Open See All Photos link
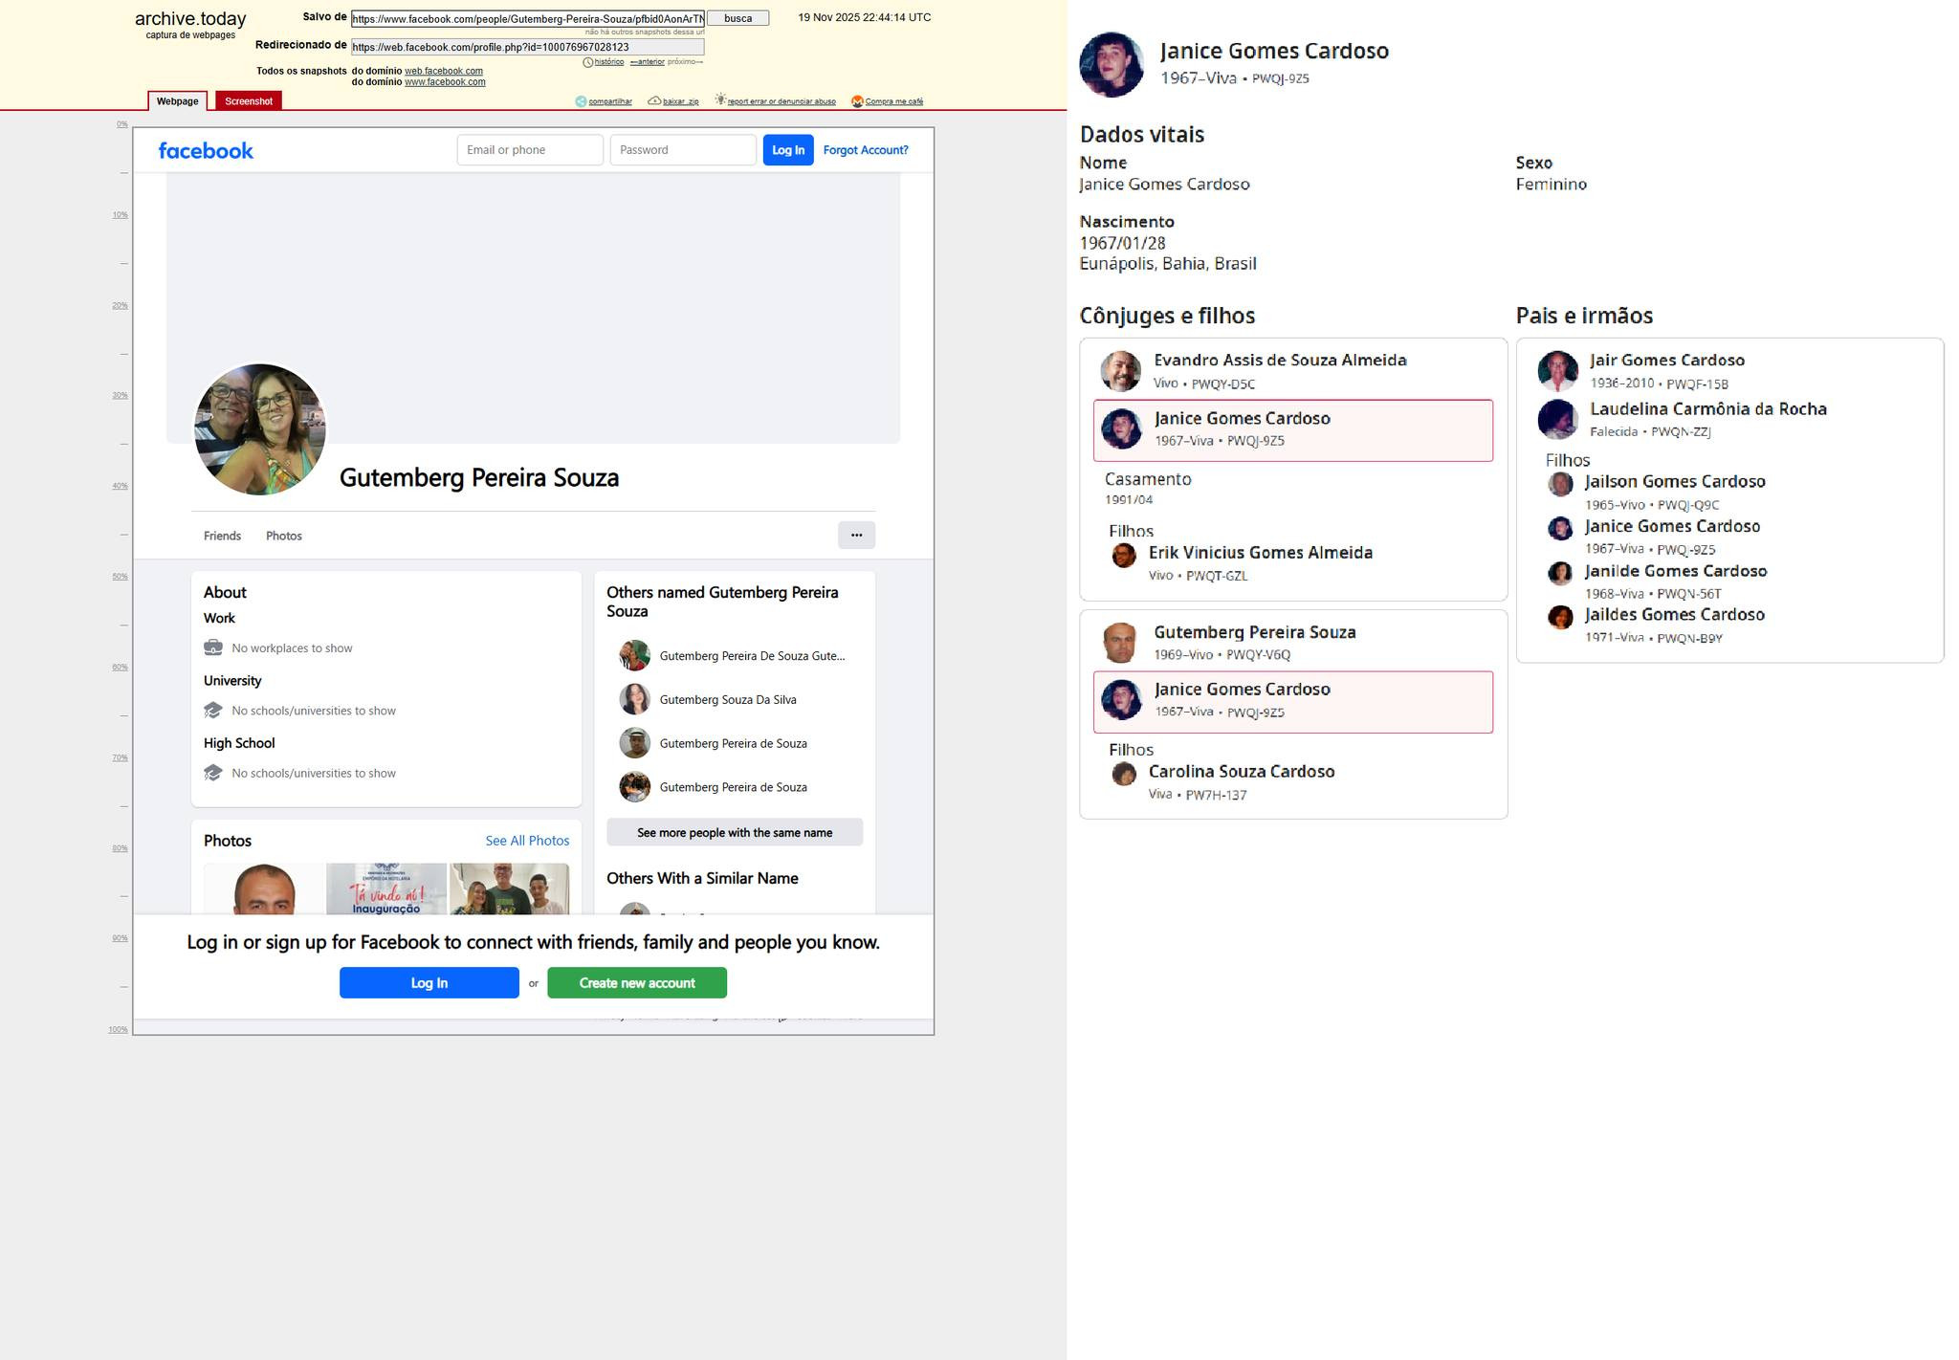The width and height of the screenshot is (1959, 1360). (x=527, y=841)
